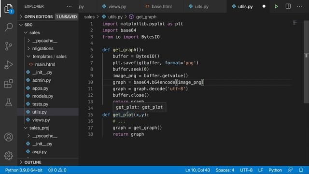This screenshot has height=174, width=309.
Task: Open the Accounts menu icon
Action: tap(9, 137)
